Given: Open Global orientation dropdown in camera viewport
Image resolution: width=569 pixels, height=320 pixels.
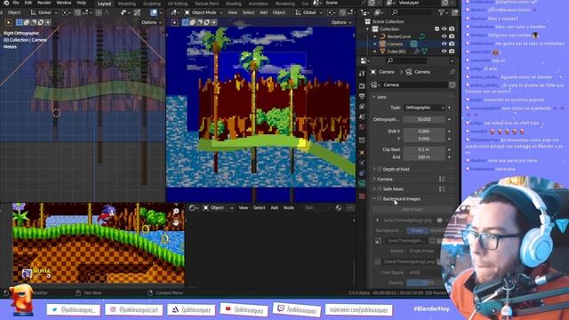Looking at the screenshot, I should point(309,12).
